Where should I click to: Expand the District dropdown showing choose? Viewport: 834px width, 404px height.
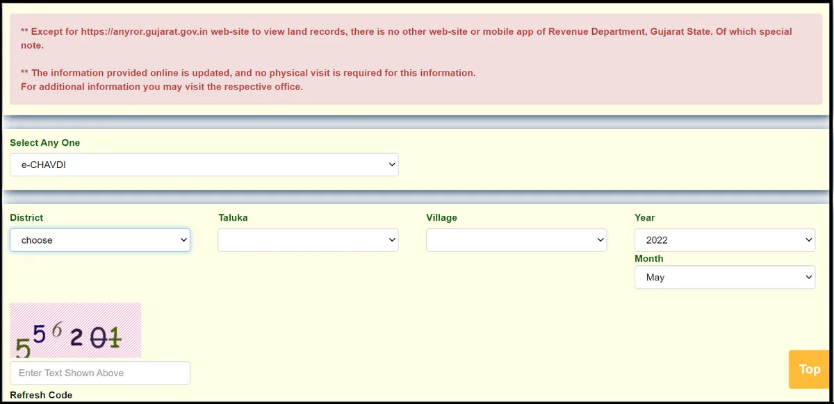99,240
